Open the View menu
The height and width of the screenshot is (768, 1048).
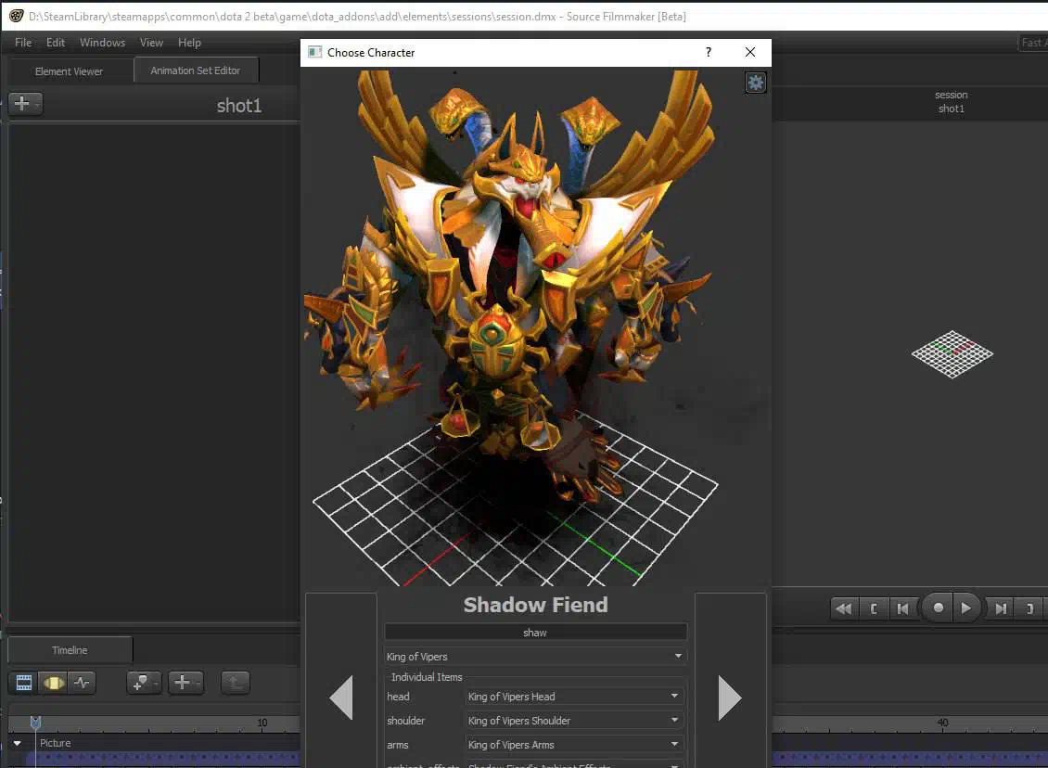(151, 42)
